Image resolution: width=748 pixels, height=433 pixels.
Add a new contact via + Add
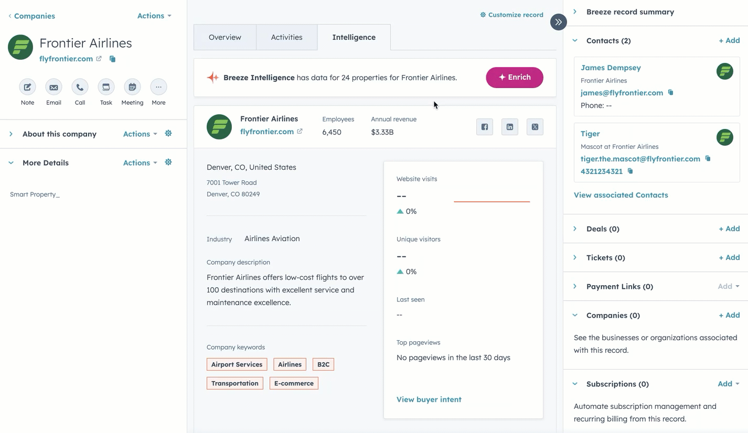tap(729, 40)
